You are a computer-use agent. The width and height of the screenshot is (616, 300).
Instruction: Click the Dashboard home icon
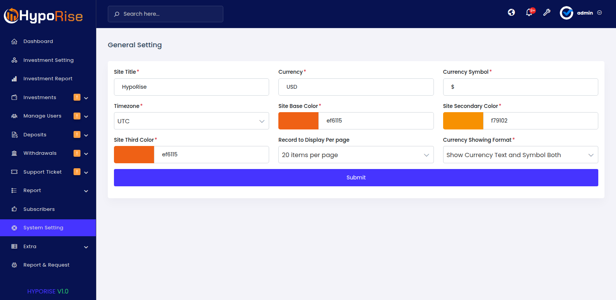click(14, 41)
